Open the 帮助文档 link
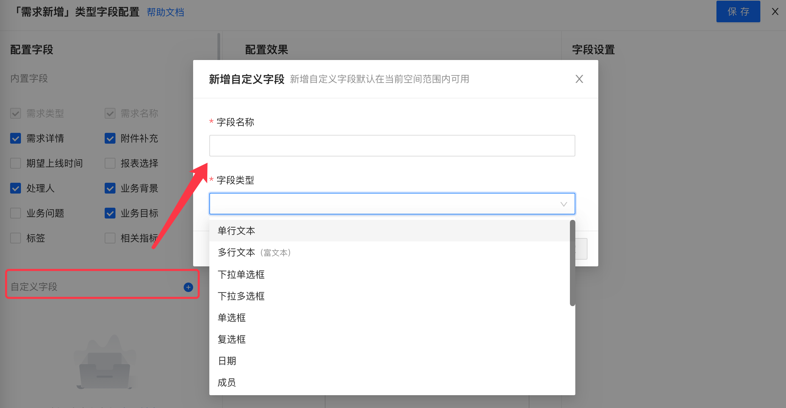Image resolution: width=786 pixels, height=408 pixels. point(165,12)
